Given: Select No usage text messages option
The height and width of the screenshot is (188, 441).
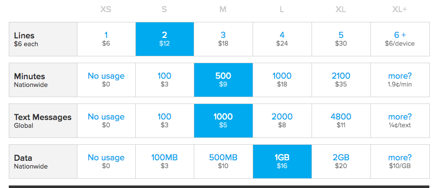Looking at the screenshot, I should [x=106, y=120].
